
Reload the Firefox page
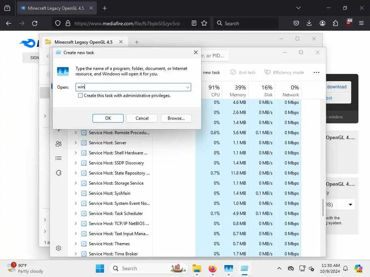tap(35, 23)
